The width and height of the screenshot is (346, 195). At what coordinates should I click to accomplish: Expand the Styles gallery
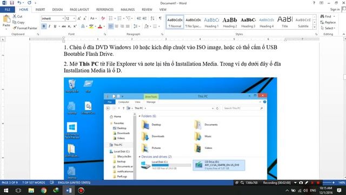pos(315,27)
